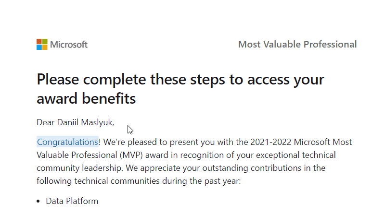Click the 'community leadership' phrase
Viewport: 385px width, 215px height.
[x=79, y=168]
